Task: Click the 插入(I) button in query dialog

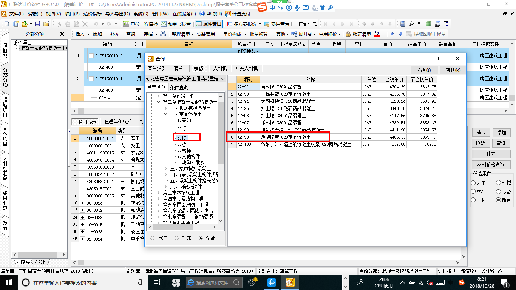Action: tap(424, 70)
